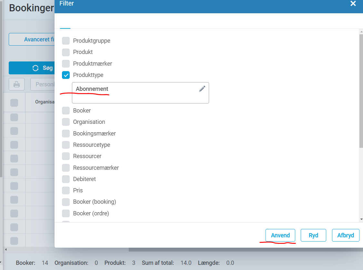Click the Booker count 14 in footer

coord(45,263)
